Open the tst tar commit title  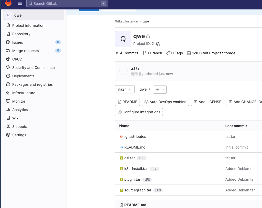135,68
